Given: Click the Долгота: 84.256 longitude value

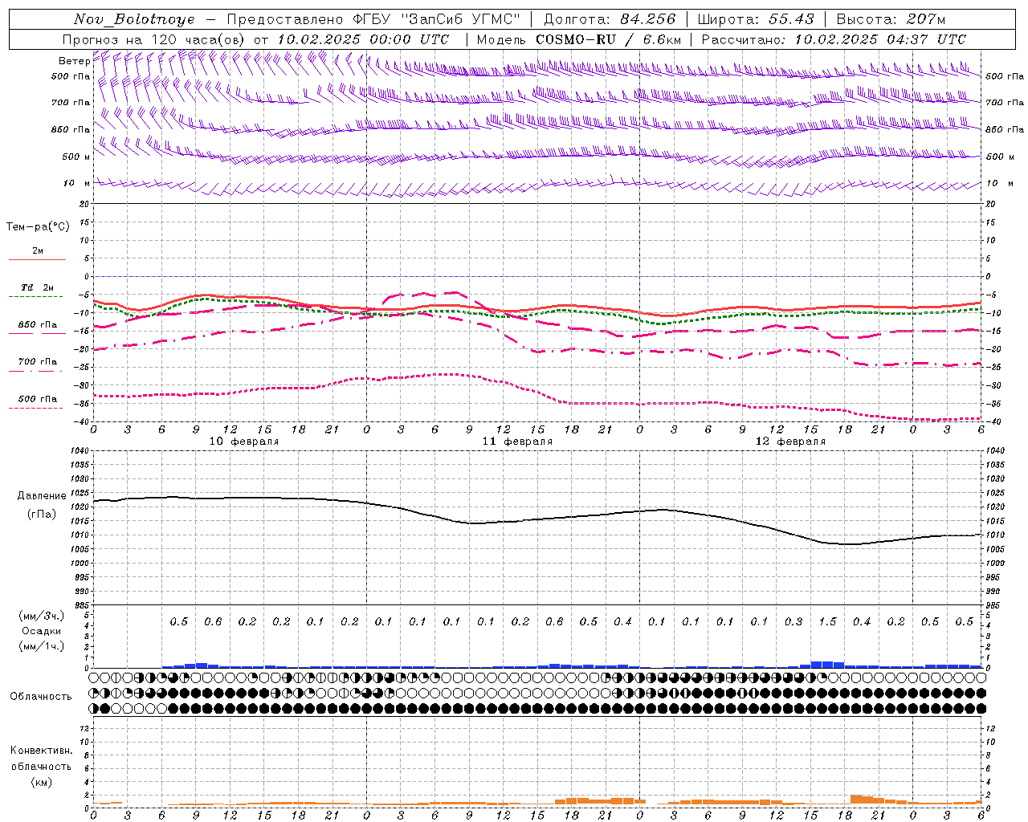Looking at the screenshot, I should [610, 19].
